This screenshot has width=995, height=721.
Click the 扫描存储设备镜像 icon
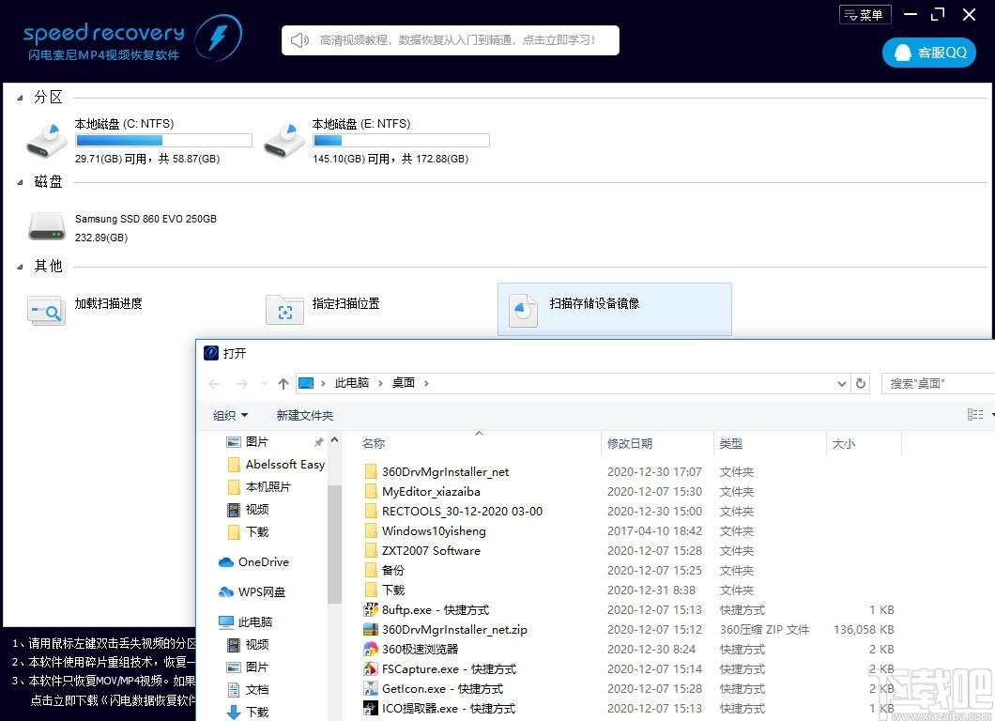pos(523,311)
